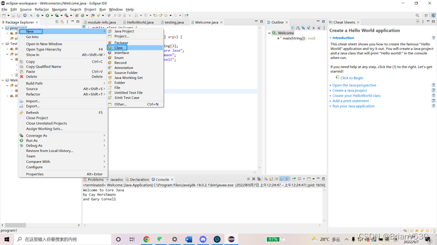Click Run your Java application step

point(354,106)
